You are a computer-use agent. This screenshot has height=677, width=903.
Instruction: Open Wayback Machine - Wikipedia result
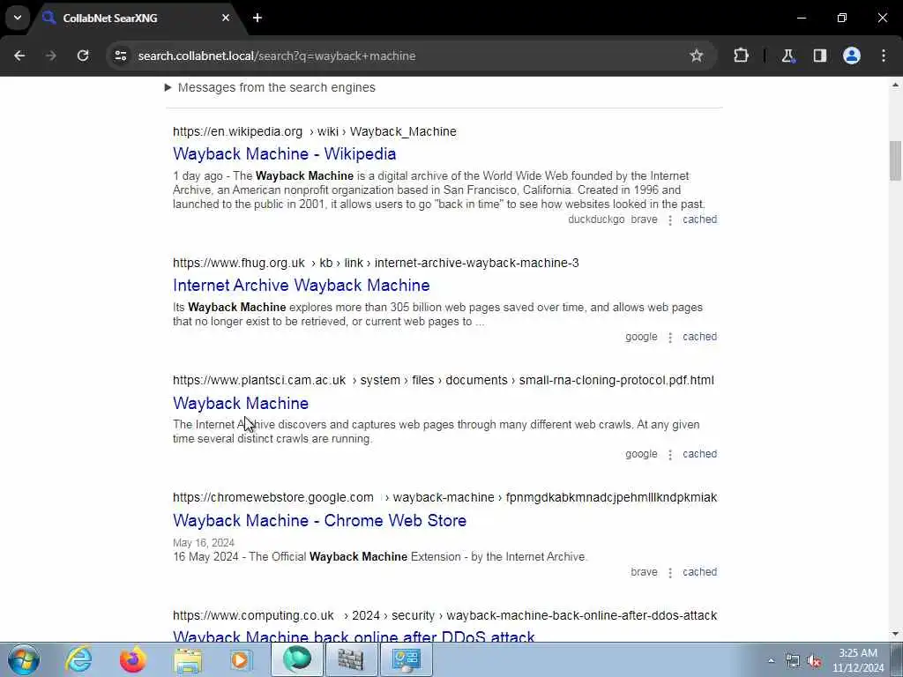pos(285,153)
